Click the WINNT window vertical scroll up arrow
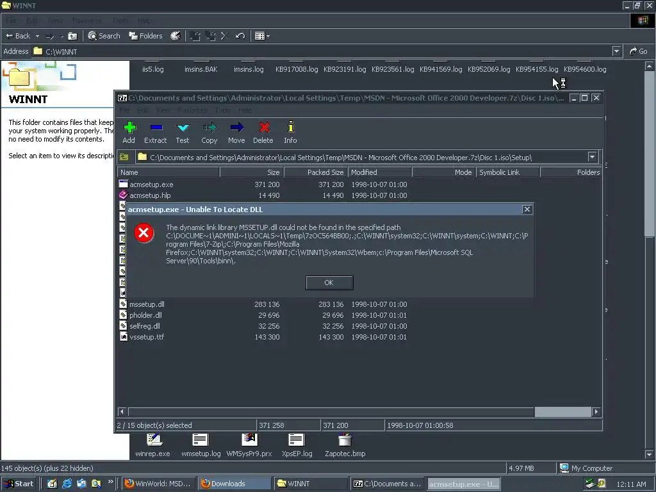Image resolution: width=656 pixels, height=492 pixels. (649, 66)
